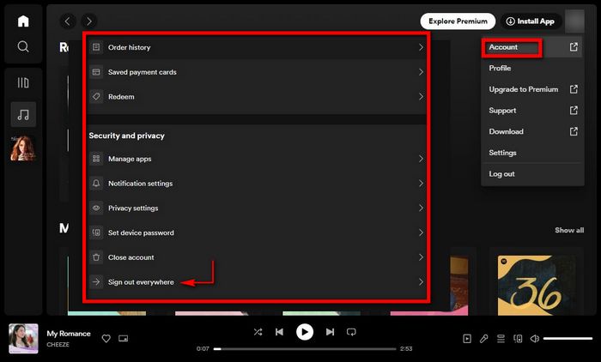Viewport: 601px width, 362px height.
Task: Click the Manage apps grid icon
Action: pyautogui.click(x=96, y=159)
